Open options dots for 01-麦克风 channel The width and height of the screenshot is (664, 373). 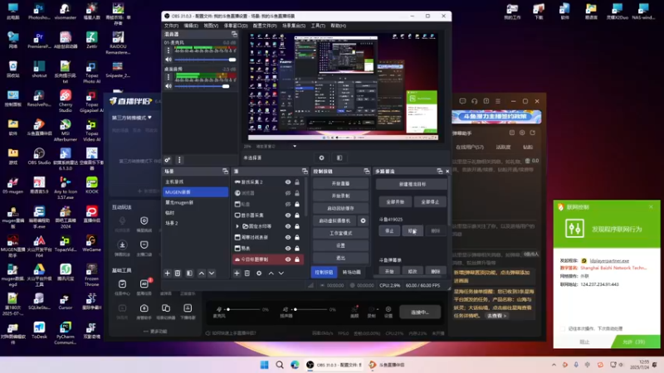[x=168, y=51]
